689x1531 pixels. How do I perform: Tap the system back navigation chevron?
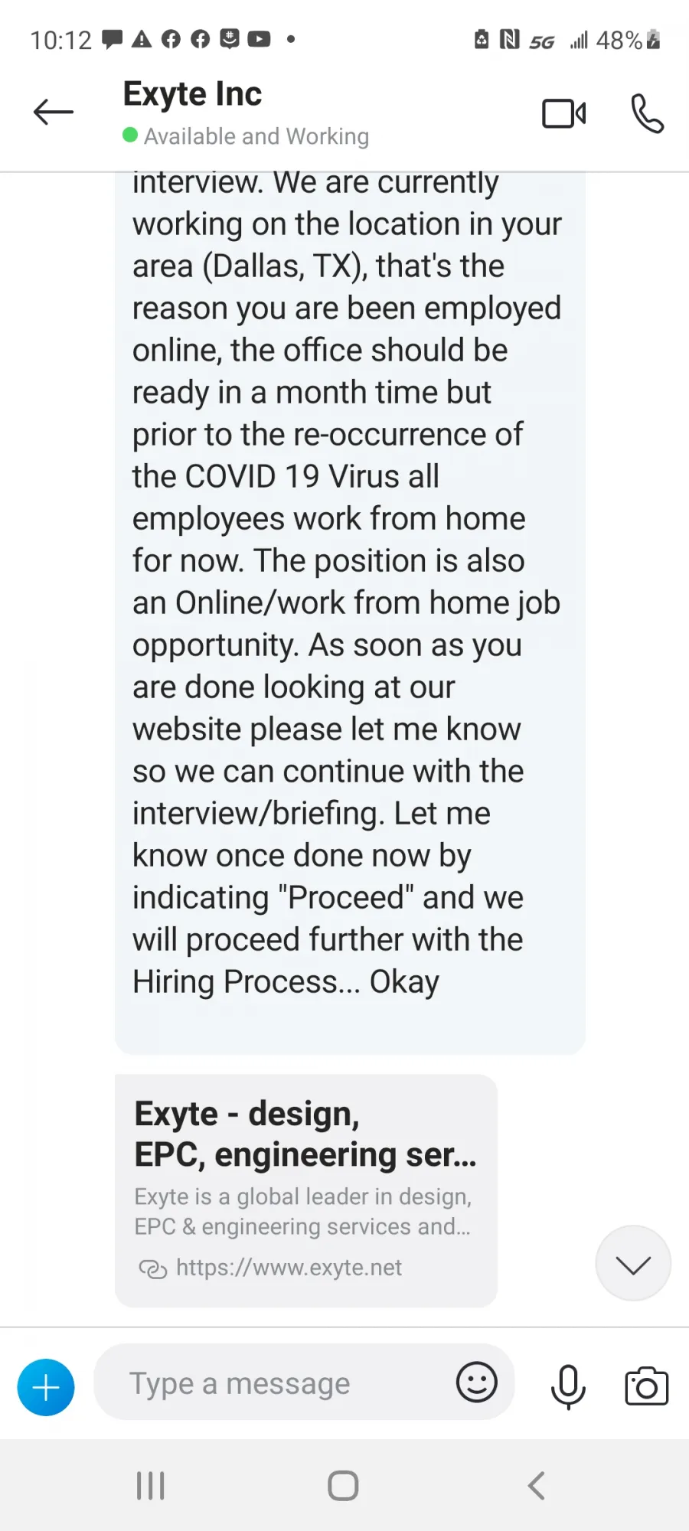point(537,1486)
